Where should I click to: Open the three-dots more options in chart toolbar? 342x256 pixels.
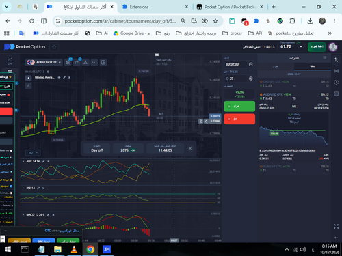click(94, 62)
